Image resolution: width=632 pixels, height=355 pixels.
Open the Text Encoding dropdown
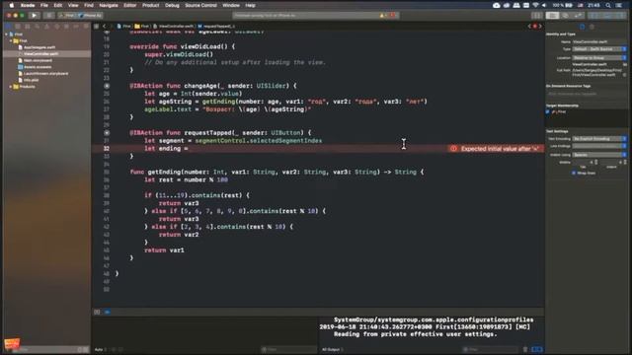[x=599, y=138]
